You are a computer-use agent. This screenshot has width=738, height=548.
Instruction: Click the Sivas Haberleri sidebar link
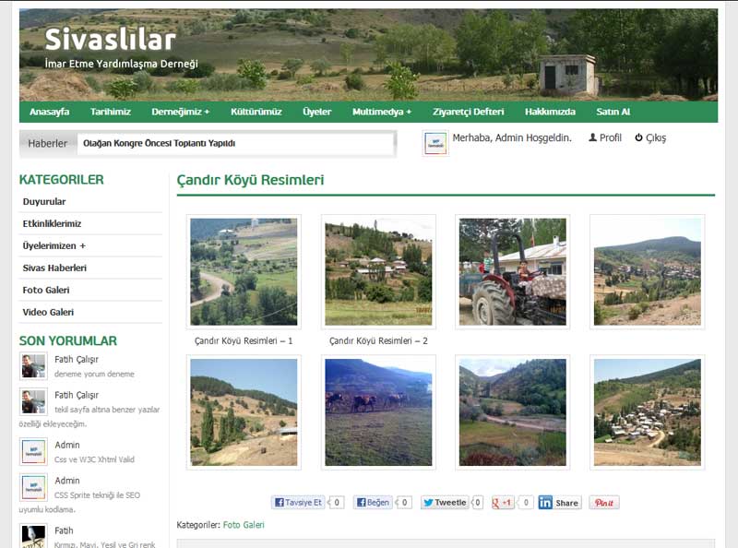(x=54, y=268)
